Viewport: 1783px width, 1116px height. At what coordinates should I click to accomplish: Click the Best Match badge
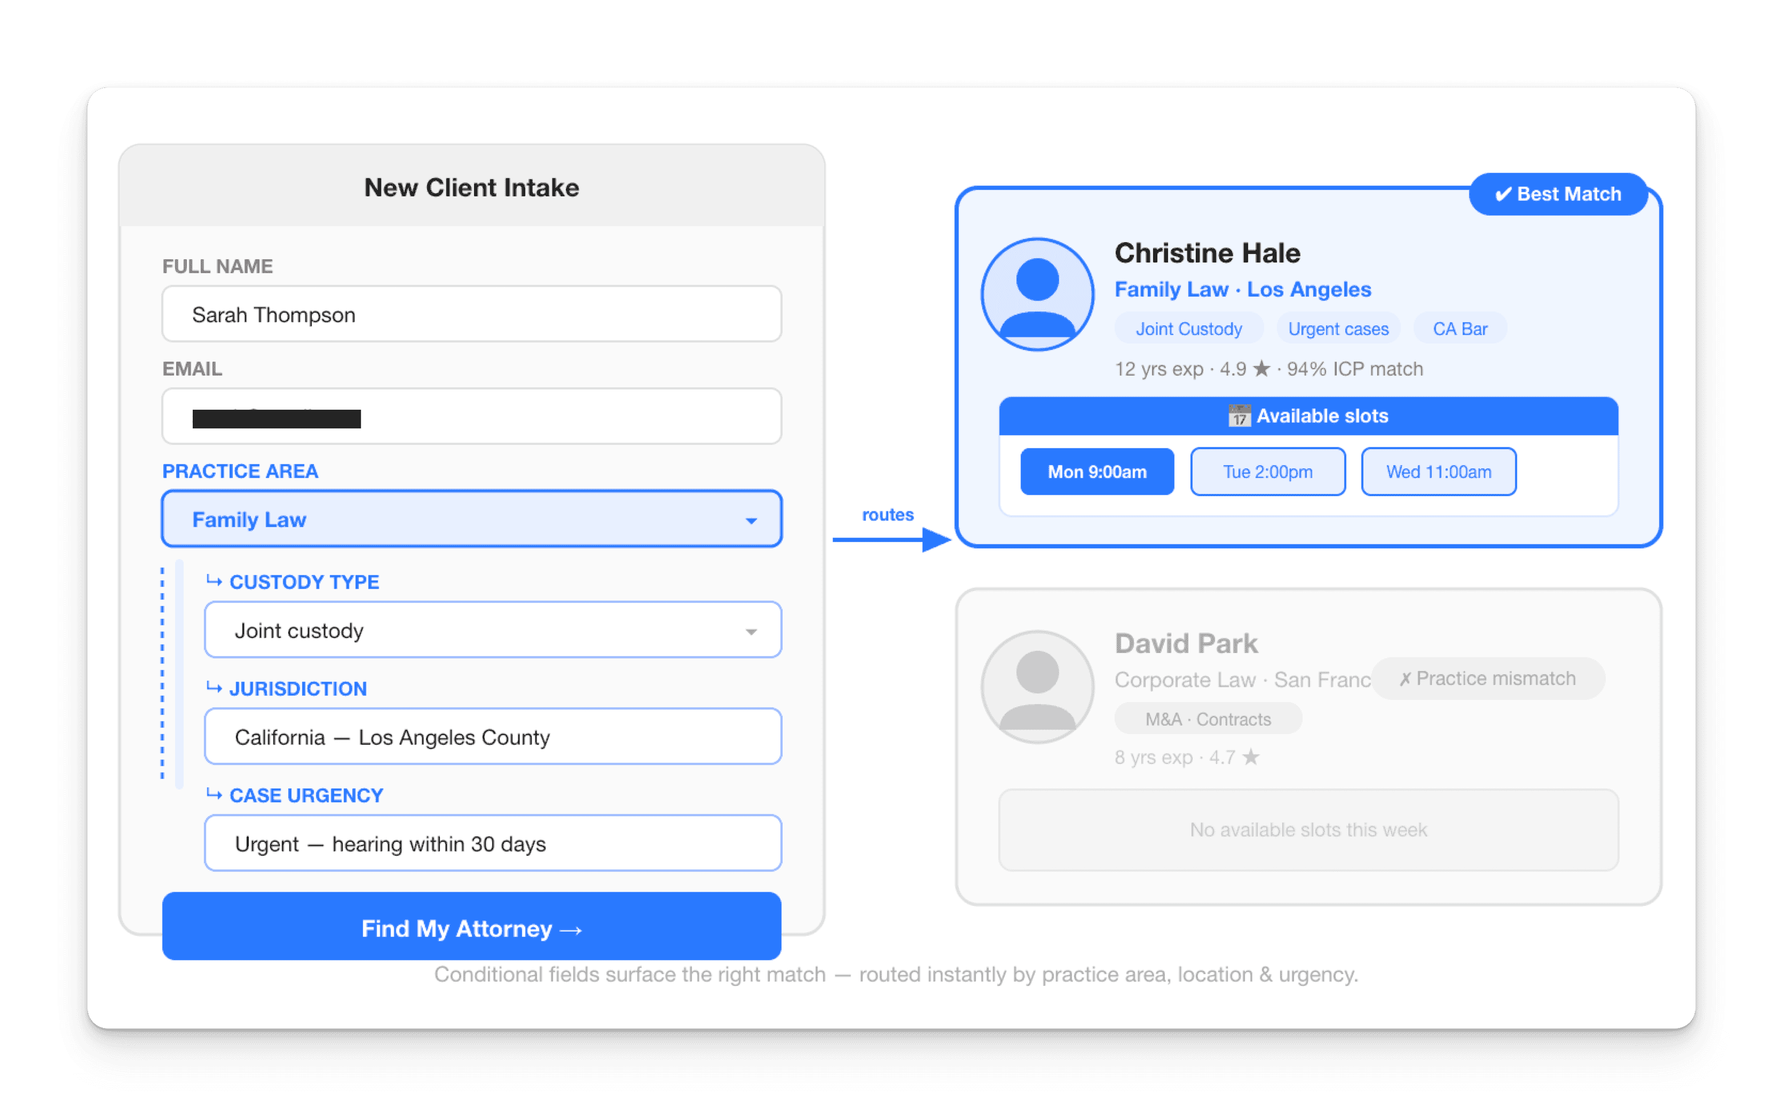1558,194
